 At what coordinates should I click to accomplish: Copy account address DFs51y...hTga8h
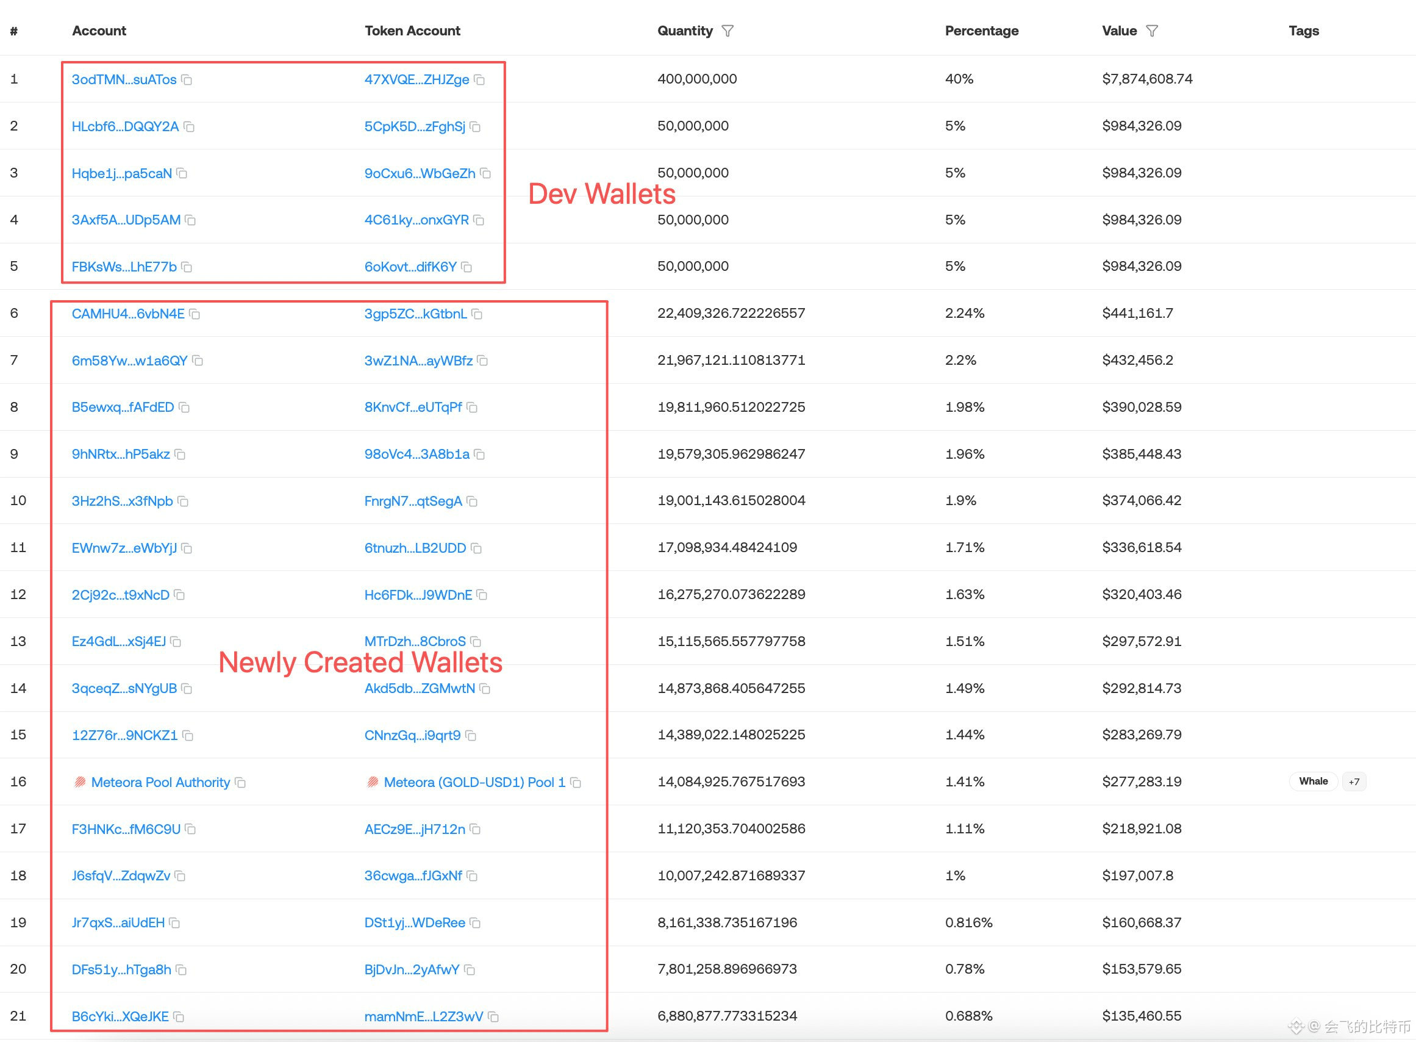point(182,969)
